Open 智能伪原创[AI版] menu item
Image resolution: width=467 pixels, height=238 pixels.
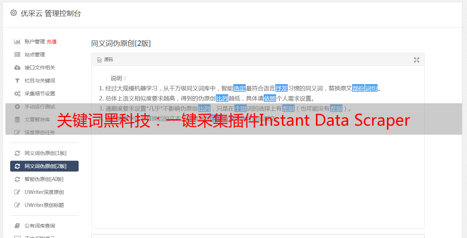(44, 179)
